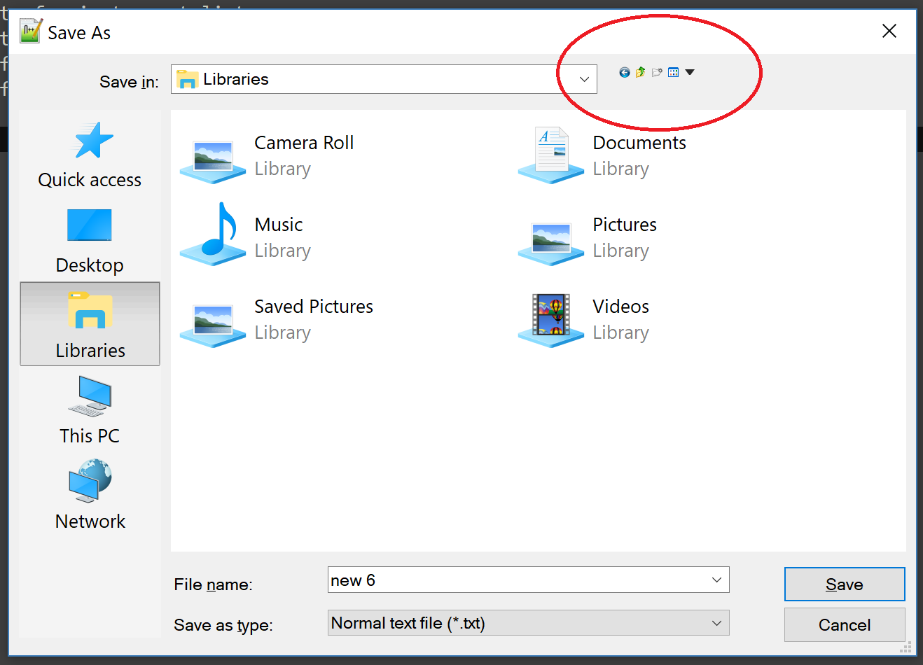Create a new folder
This screenshot has width=923, height=665.
click(x=657, y=72)
